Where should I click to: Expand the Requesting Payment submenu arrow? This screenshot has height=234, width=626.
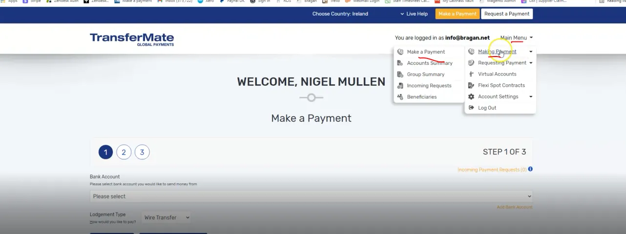pos(531,63)
